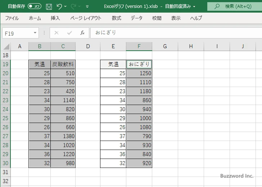Open the 挿入 ribbon tab
Image resolution: width=262 pixels, height=187 pixels.
(x=55, y=18)
